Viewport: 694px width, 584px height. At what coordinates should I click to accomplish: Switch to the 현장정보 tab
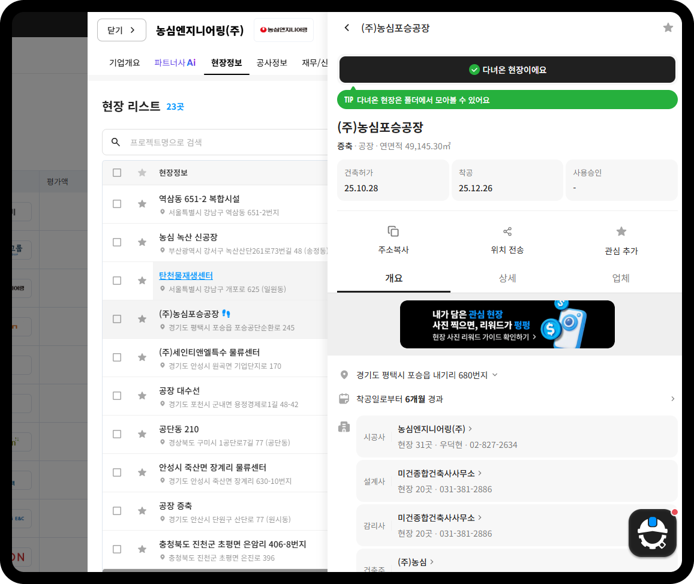coord(227,62)
